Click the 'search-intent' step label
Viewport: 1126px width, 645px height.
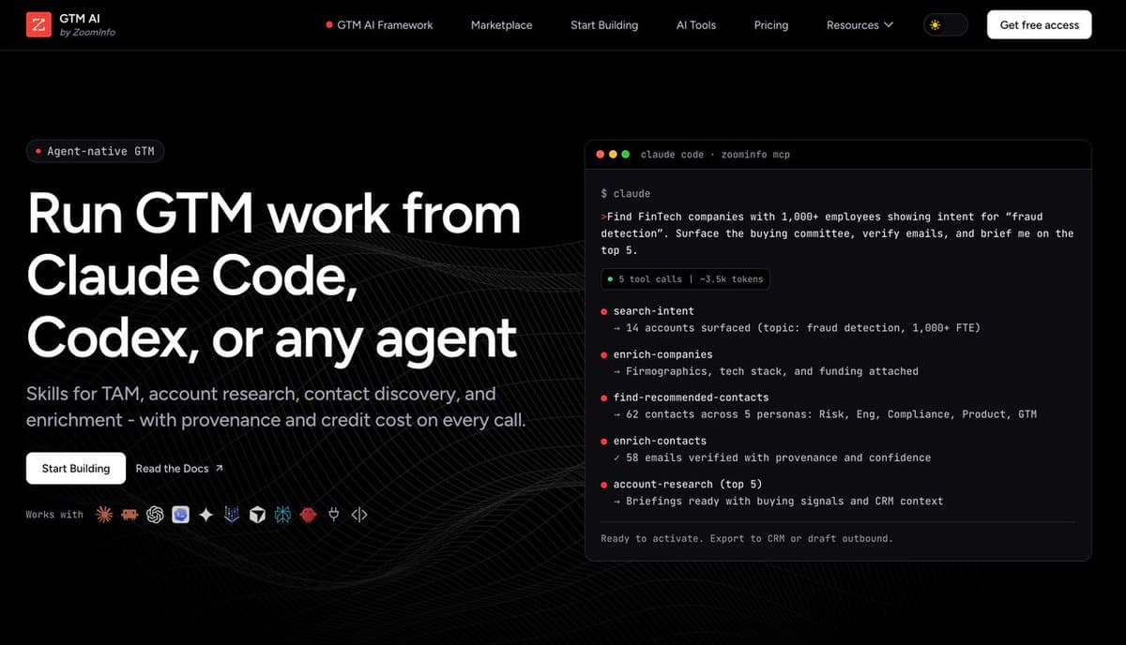click(653, 311)
